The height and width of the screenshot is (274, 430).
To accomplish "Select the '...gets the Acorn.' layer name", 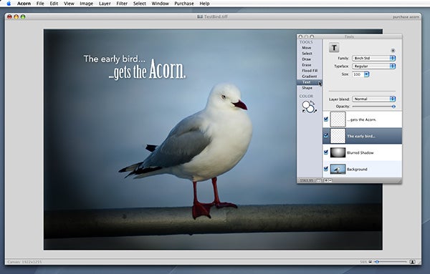I will point(361,119).
